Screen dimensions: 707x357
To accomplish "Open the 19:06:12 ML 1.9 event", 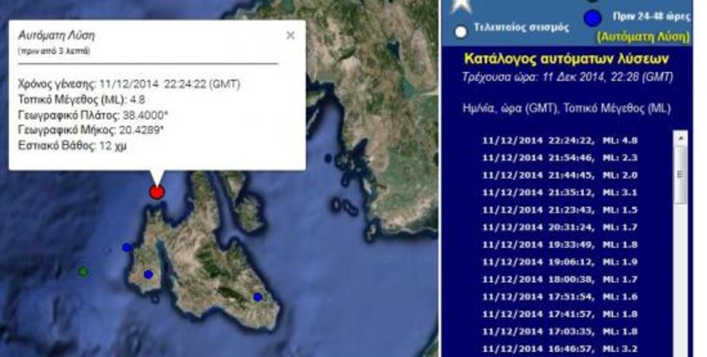I will pyautogui.click(x=560, y=262).
